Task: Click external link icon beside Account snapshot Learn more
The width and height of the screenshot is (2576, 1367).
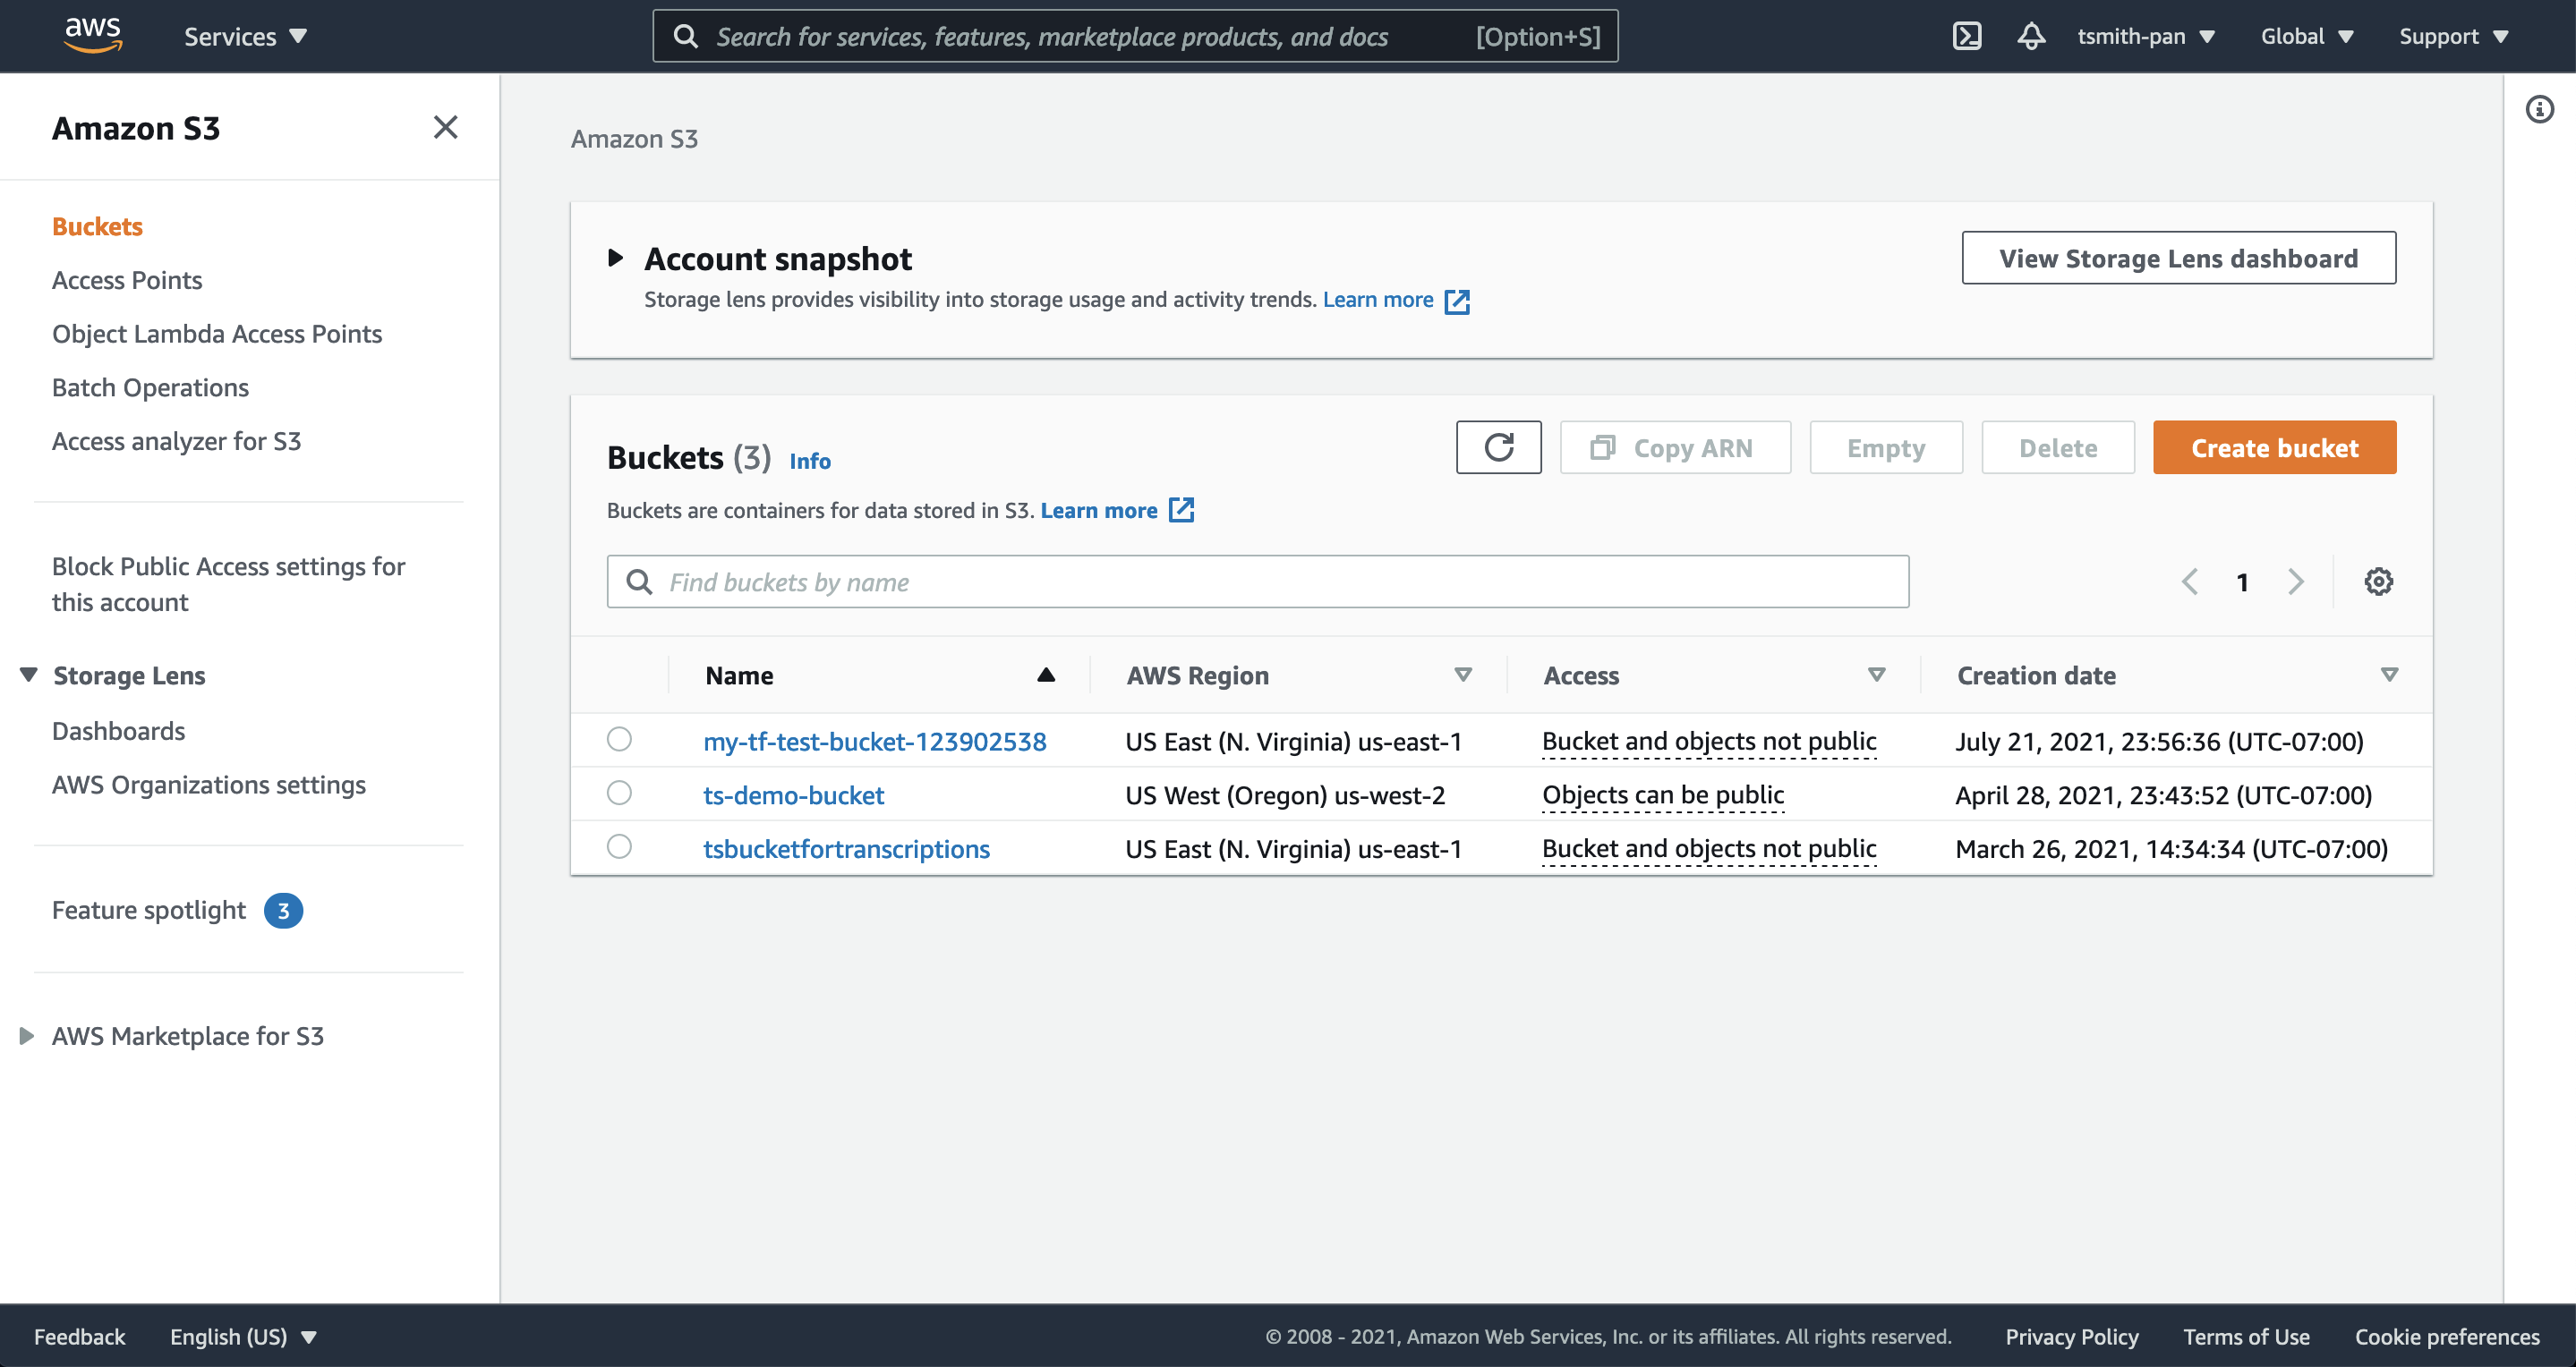Action: point(1457,301)
